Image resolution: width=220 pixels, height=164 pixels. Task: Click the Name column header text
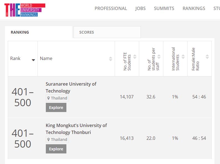pos(46,58)
